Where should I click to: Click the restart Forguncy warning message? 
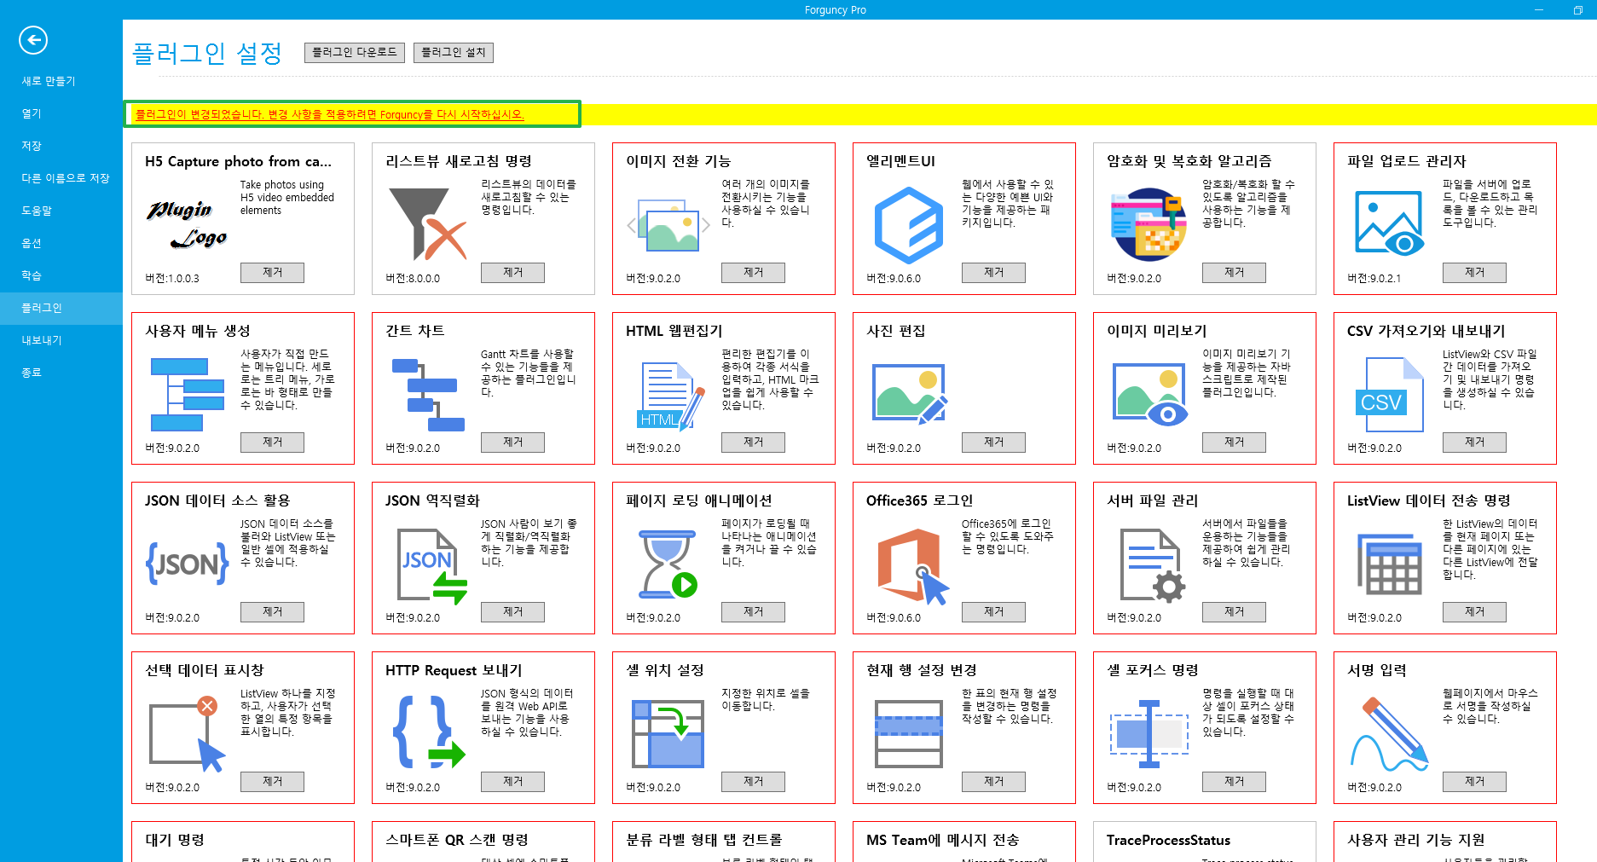click(x=330, y=114)
